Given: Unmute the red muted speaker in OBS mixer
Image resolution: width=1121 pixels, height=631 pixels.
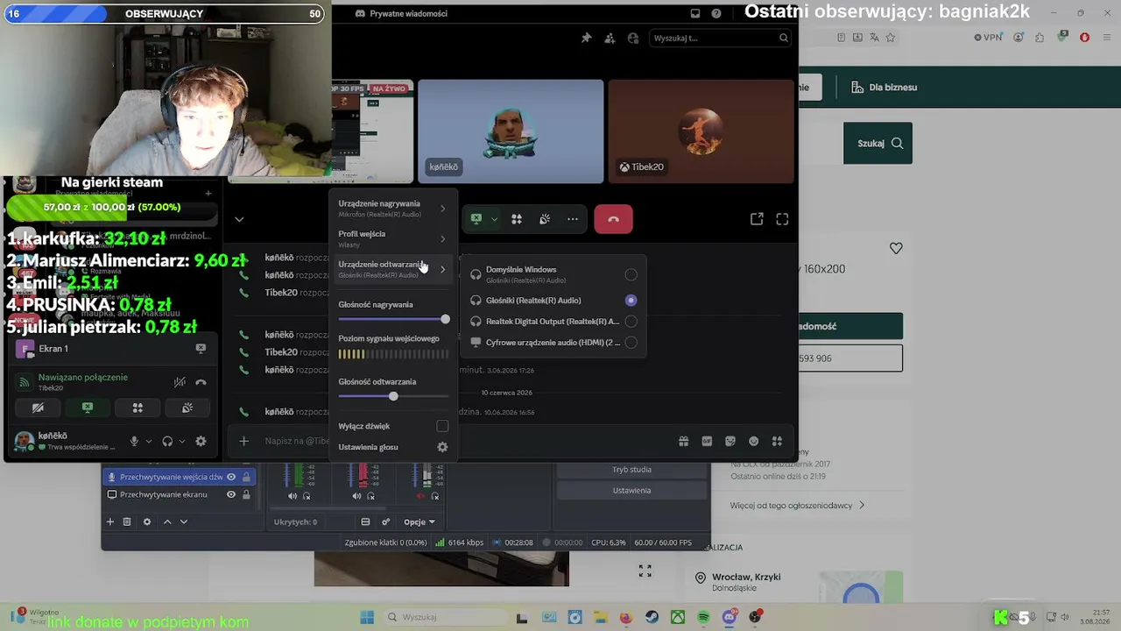Looking at the screenshot, I should point(421,496).
